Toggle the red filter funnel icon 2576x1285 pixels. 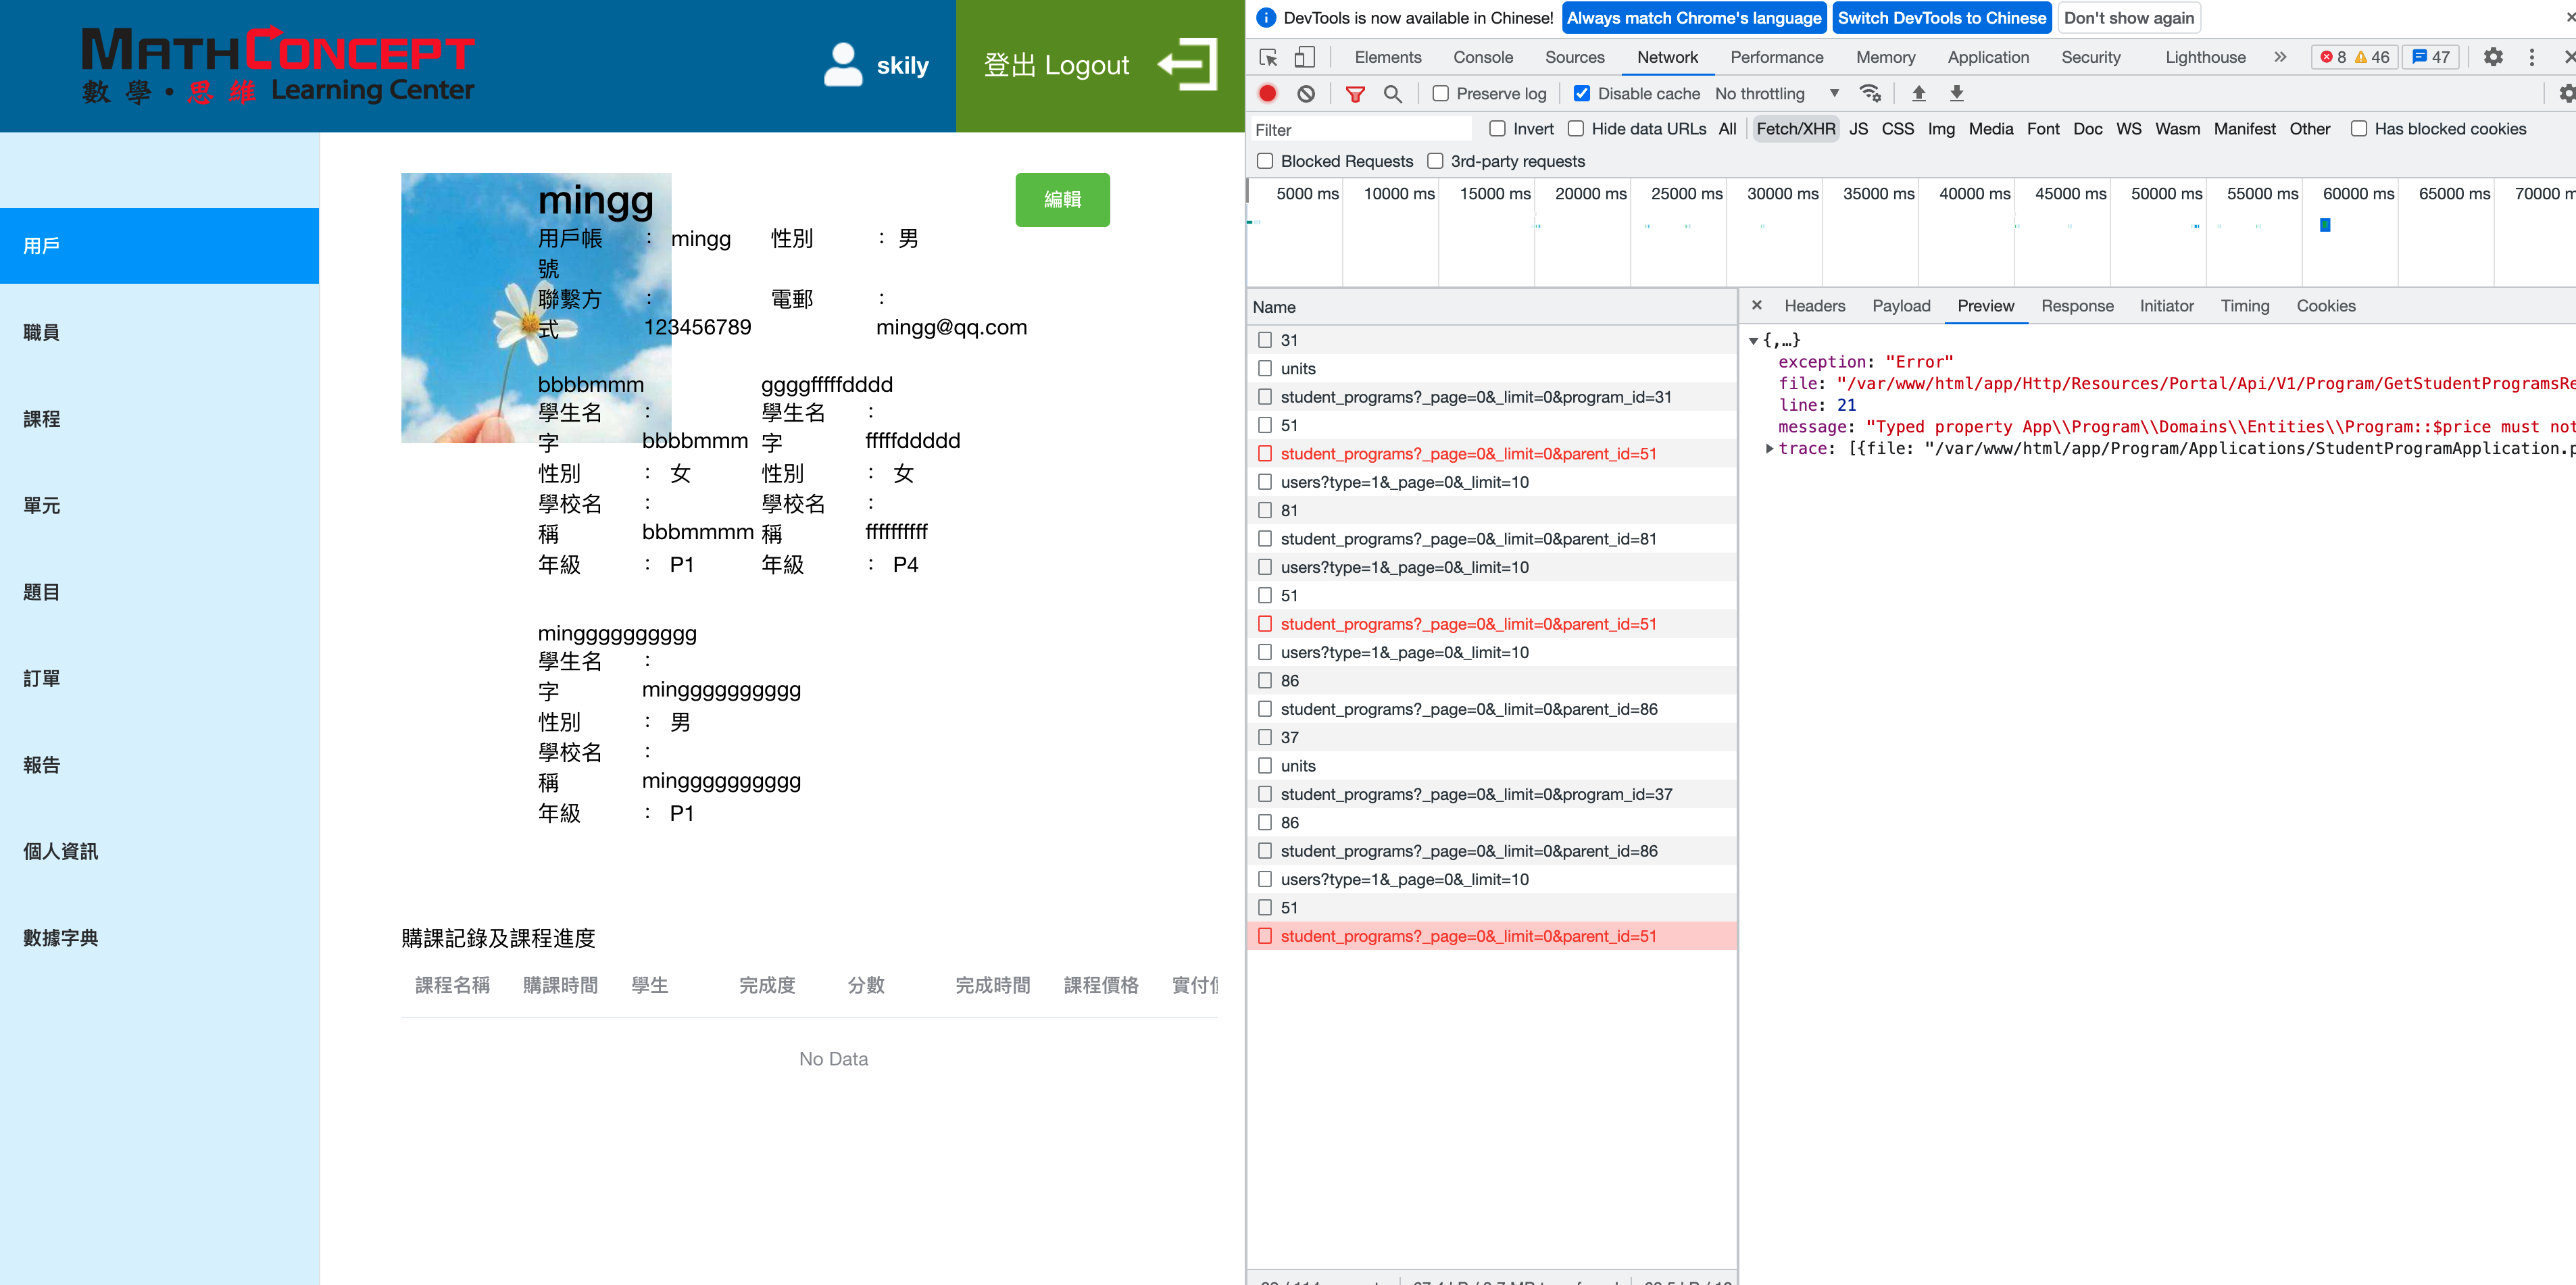pos(1355,93)
